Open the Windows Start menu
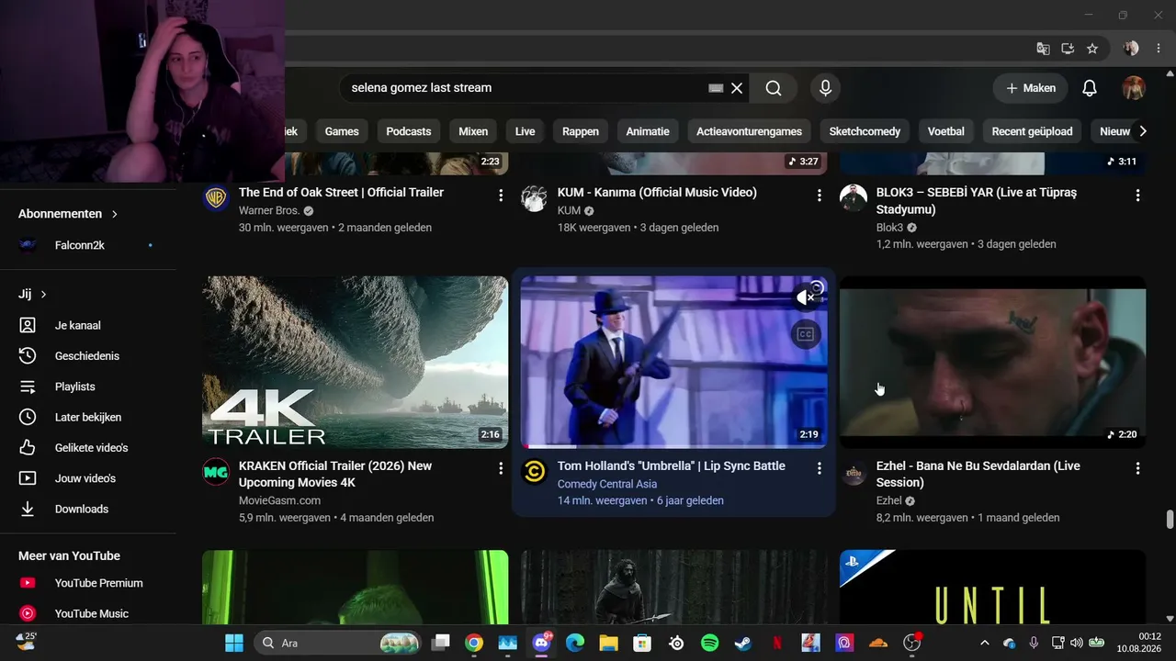The width and height of the screenshot is (1176, 661). 233,643
